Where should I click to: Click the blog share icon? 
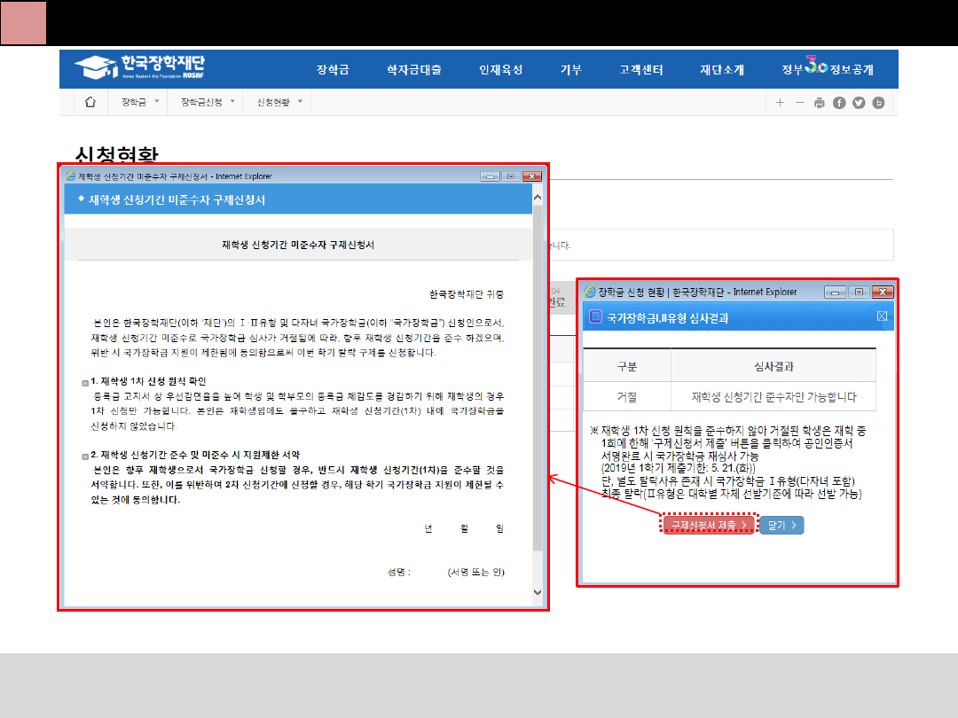(879, 103)
